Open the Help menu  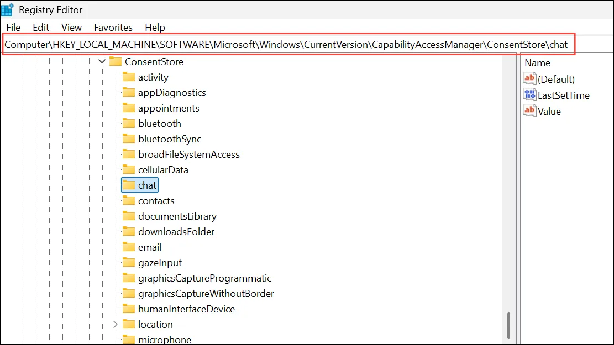coord(155,28)
